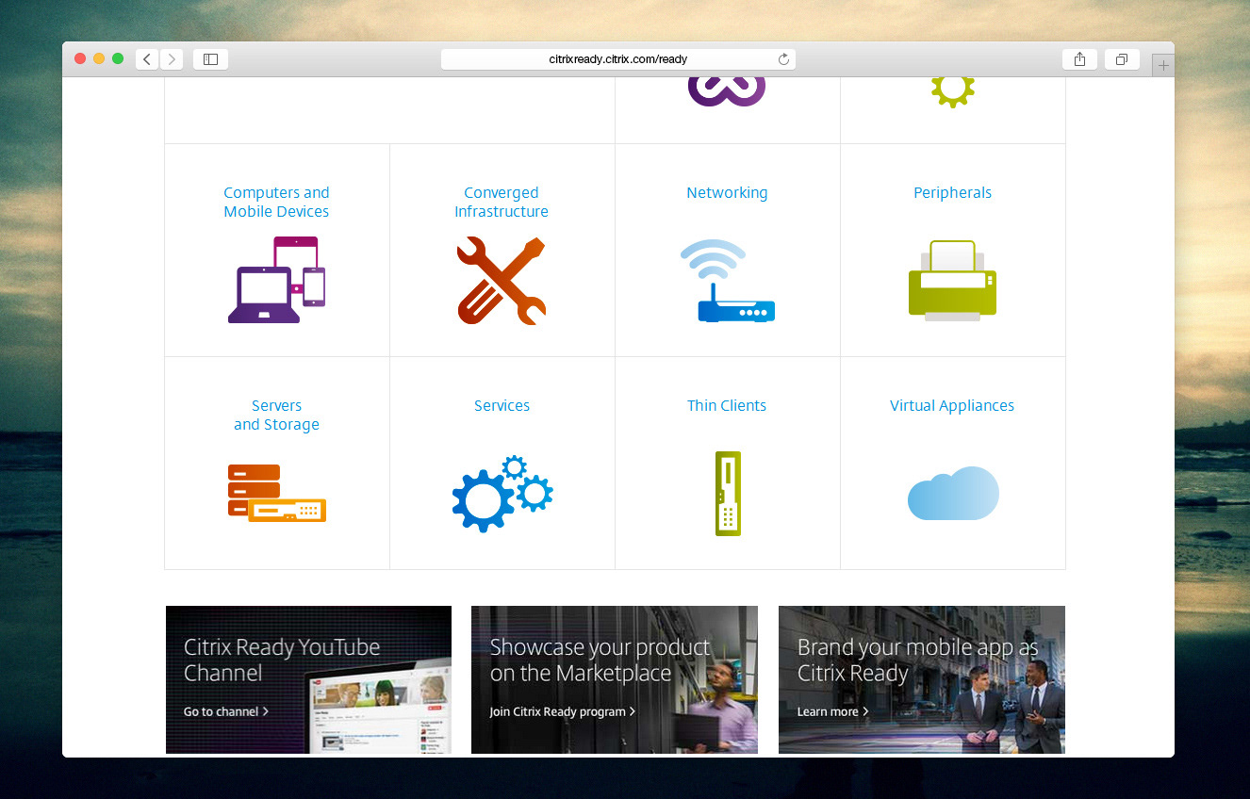
Task: Go back with Safari back arrow
Action: coord(147,59)
